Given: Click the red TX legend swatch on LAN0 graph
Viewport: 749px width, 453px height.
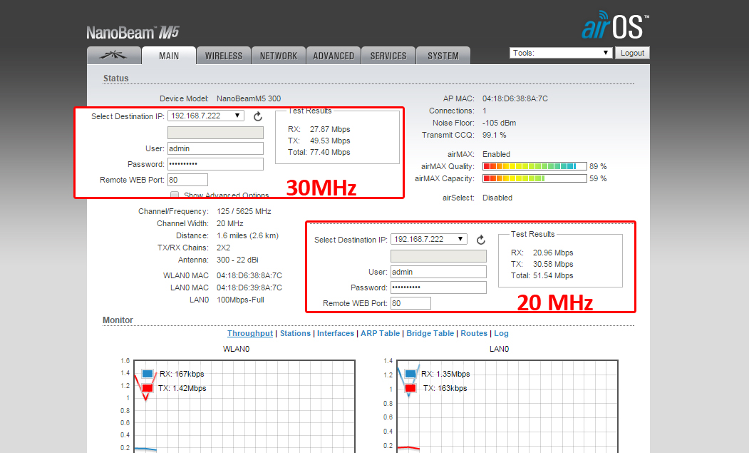Looking at the screenshot, I should (x=410, y=388).
